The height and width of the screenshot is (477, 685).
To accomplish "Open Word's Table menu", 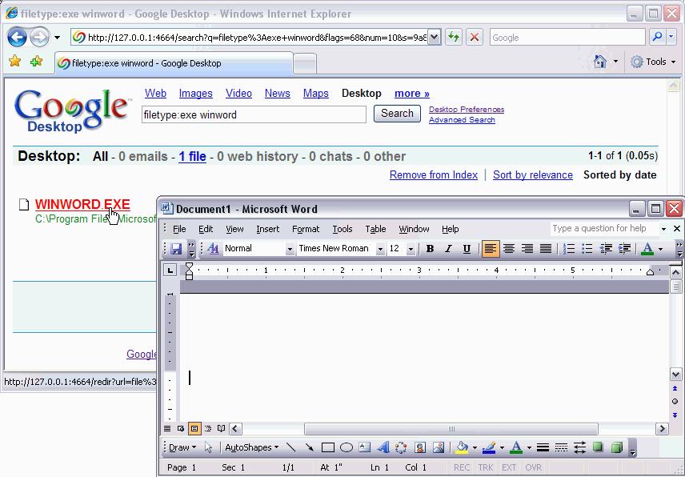I will pyautogui.click(x=375, y=229).
